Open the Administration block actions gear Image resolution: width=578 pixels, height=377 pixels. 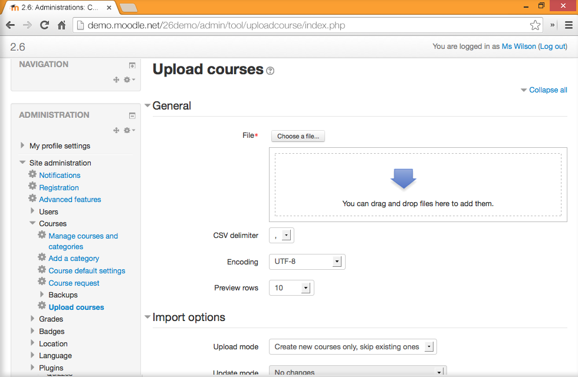point(128,130)
